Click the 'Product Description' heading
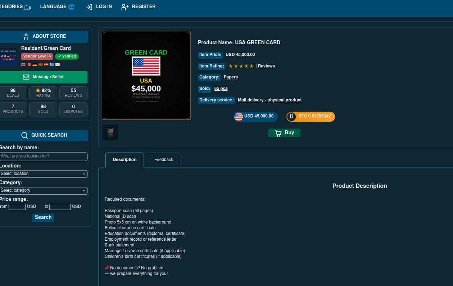453x286 pixels. 360,186
